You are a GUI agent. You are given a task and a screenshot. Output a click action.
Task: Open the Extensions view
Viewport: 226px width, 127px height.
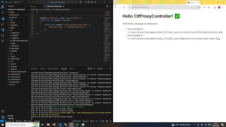(3, 30)
